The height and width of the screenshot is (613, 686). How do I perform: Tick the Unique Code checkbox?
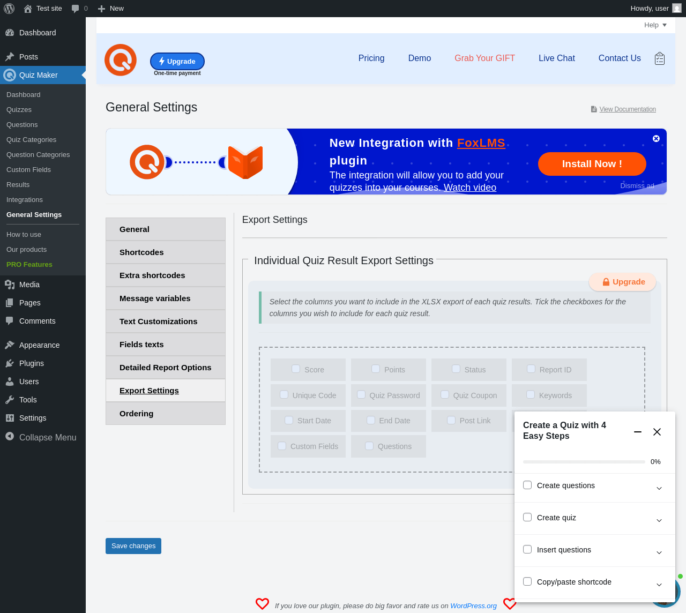284,394
